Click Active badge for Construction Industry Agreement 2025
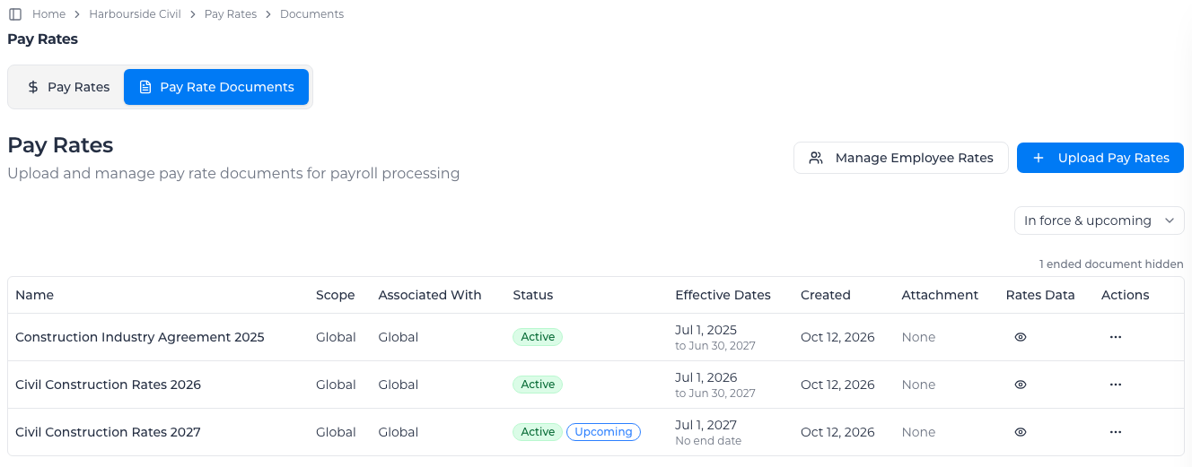This screenshot has width=1192, height=467. [x=538, y=337]
